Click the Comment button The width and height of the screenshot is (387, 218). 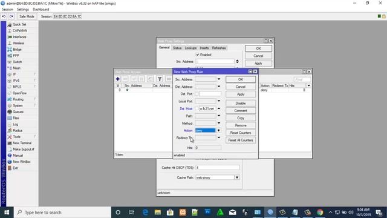(241, 110)
